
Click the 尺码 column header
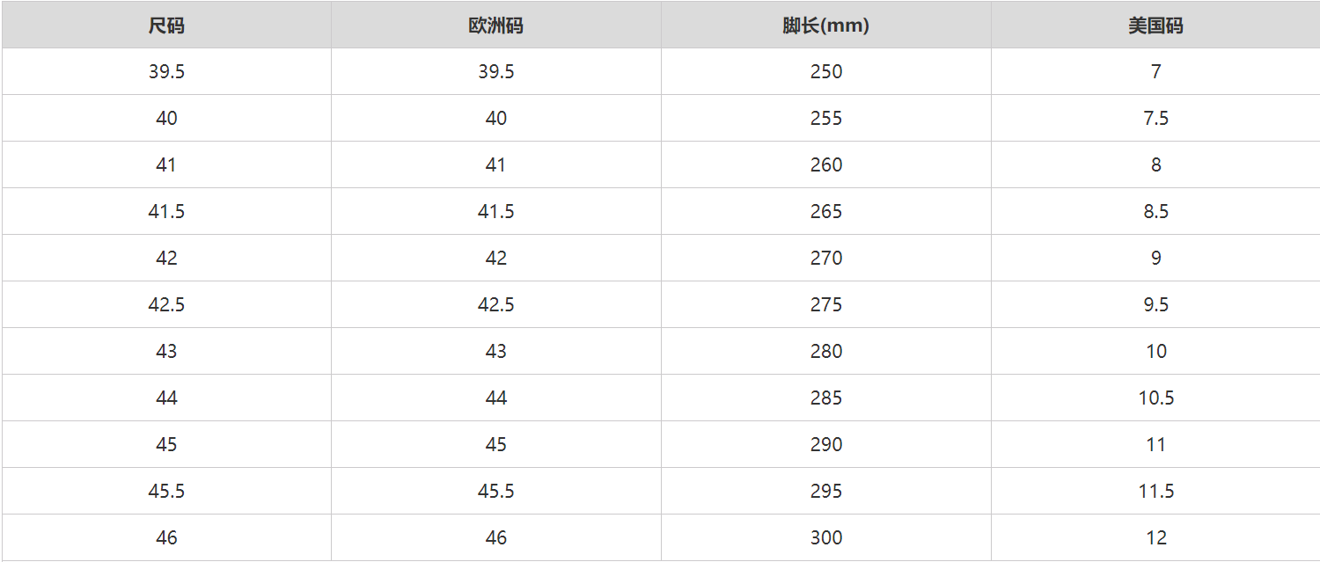pos(166,26)
